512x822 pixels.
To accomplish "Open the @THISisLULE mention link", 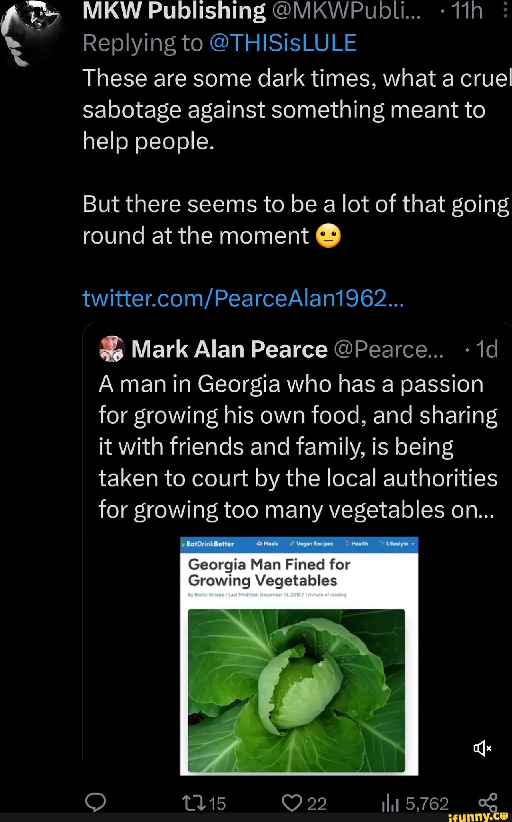I will 283,43.
